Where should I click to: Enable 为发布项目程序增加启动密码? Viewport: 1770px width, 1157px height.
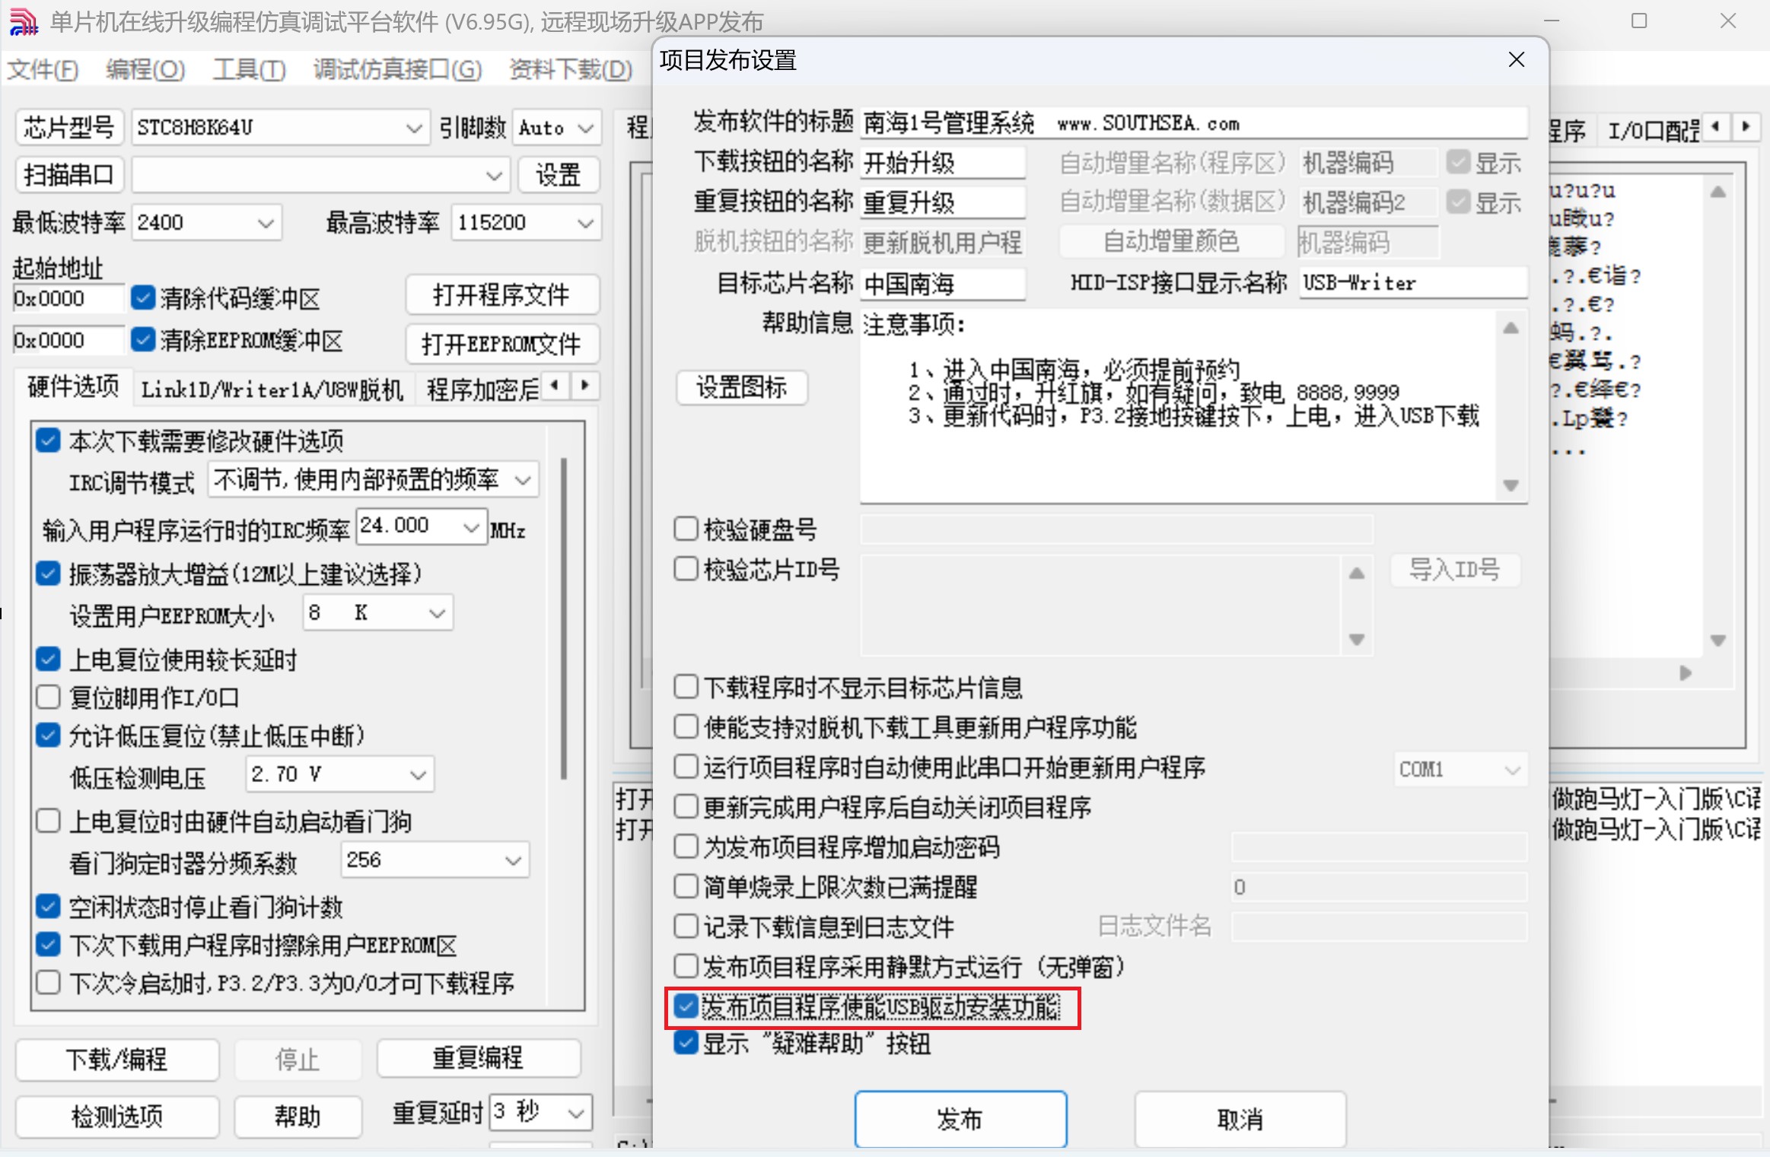coord(686,846)
